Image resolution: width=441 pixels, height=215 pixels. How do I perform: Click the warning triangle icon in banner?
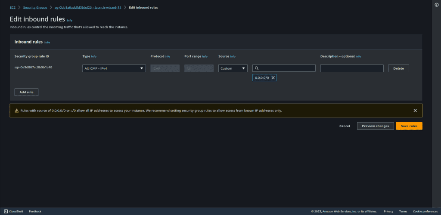[16, 111]
